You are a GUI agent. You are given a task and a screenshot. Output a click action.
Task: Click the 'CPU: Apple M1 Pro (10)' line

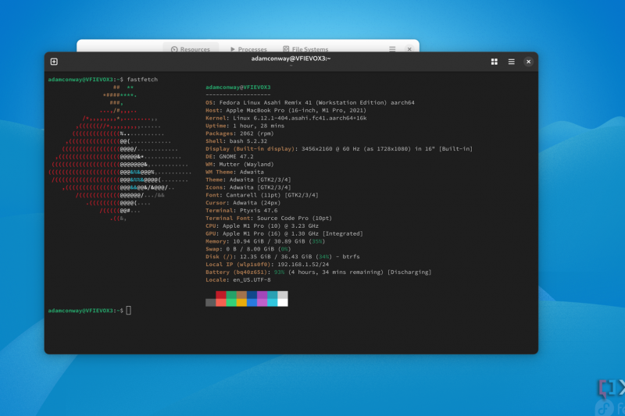(x=262, y=226)
